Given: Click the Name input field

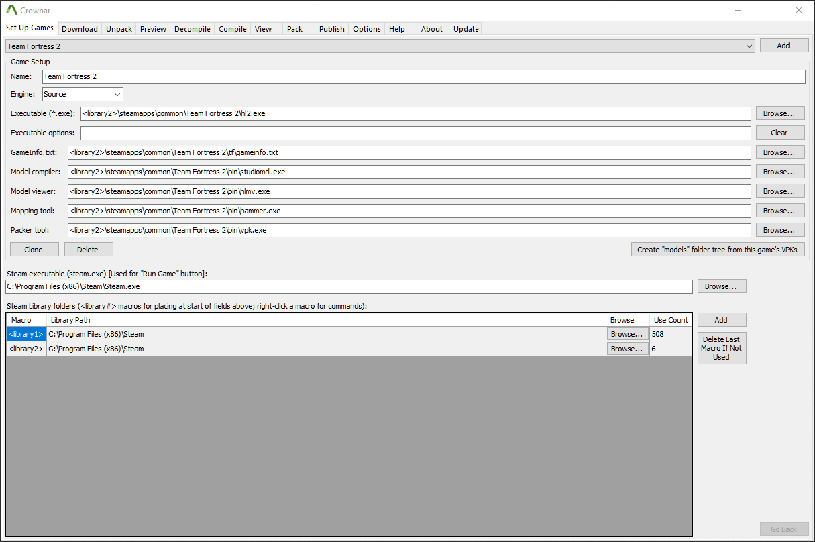Looking at the screenshot, I should (x=423, y=76).
